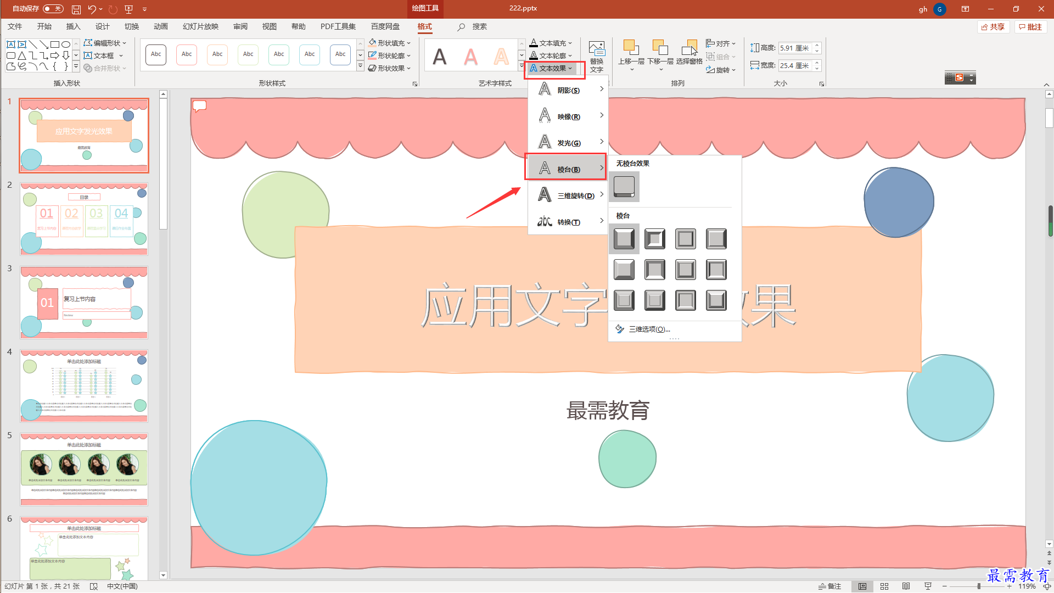
Task: Click the Redo icon
Action: point(113,9)
